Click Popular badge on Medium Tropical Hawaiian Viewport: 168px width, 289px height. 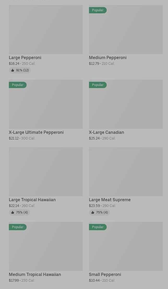tap(18, 227)
